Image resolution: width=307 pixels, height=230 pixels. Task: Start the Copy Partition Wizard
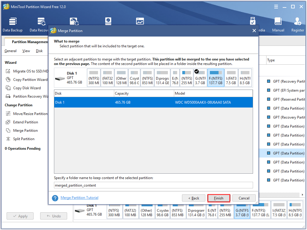27,80
